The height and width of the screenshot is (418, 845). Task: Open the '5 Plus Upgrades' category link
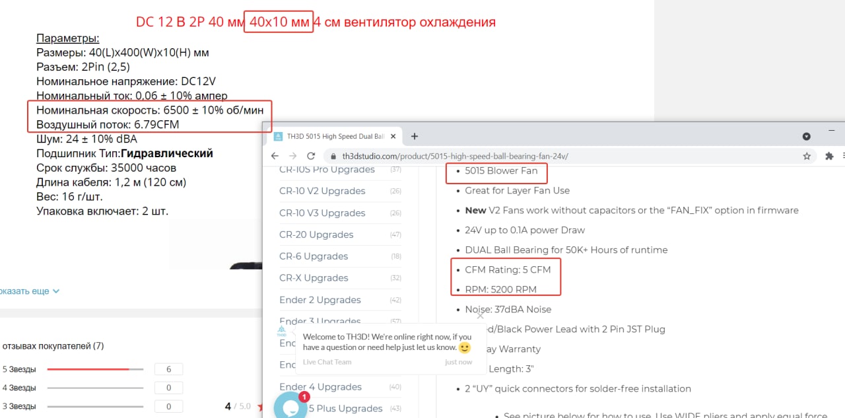346,408
